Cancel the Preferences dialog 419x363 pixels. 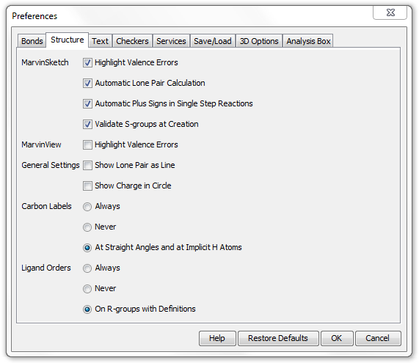pyautogui.click(x=378, y=338)
